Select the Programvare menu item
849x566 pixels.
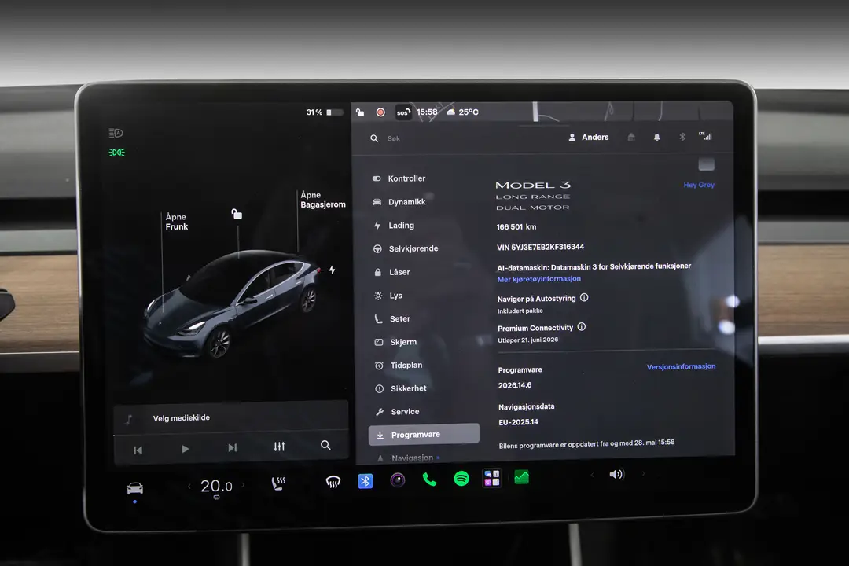pos(424,435)
